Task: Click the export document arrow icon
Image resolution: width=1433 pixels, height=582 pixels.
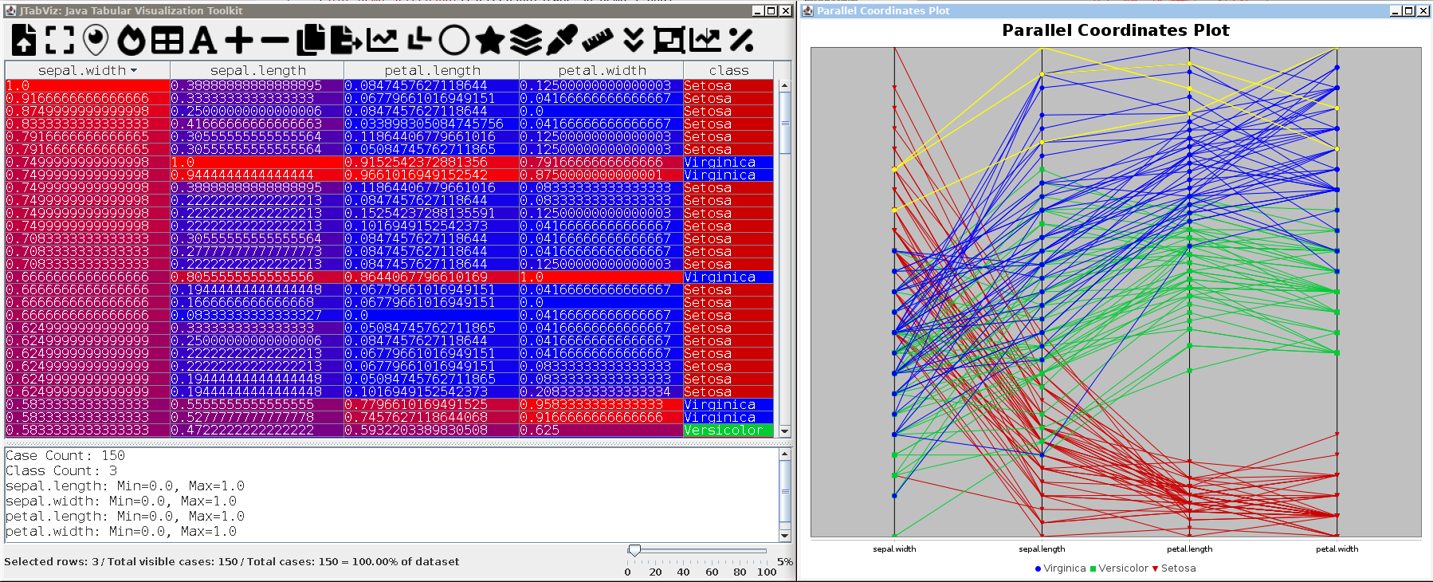Action: 347,40
